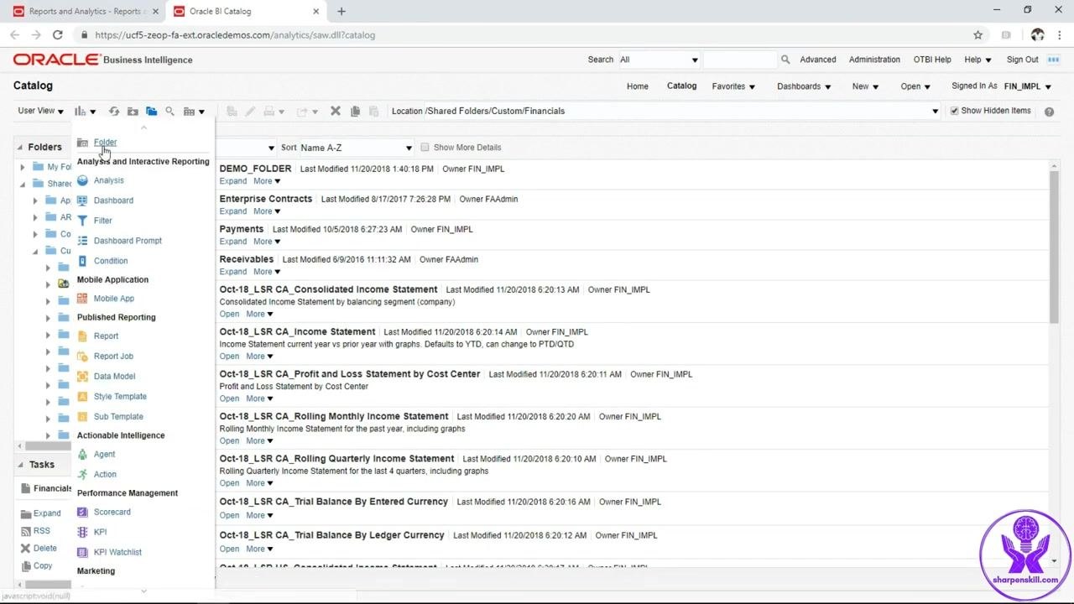Click the Folder link in New menu
Screen dimensions: 1074x604
coord(105,143)
